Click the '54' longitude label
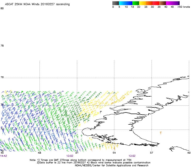 click(x=114, y=153)
